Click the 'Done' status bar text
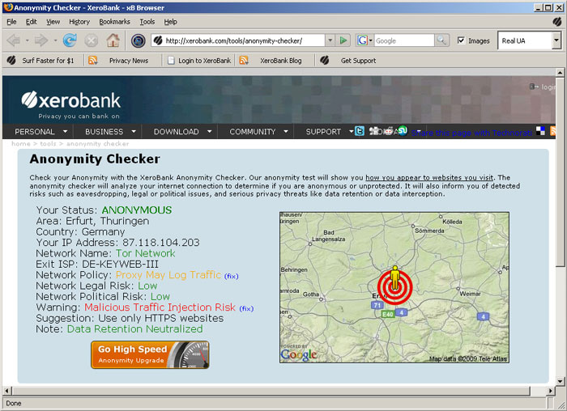Viewport: 567px width, 411px height. tap(14, 403)
